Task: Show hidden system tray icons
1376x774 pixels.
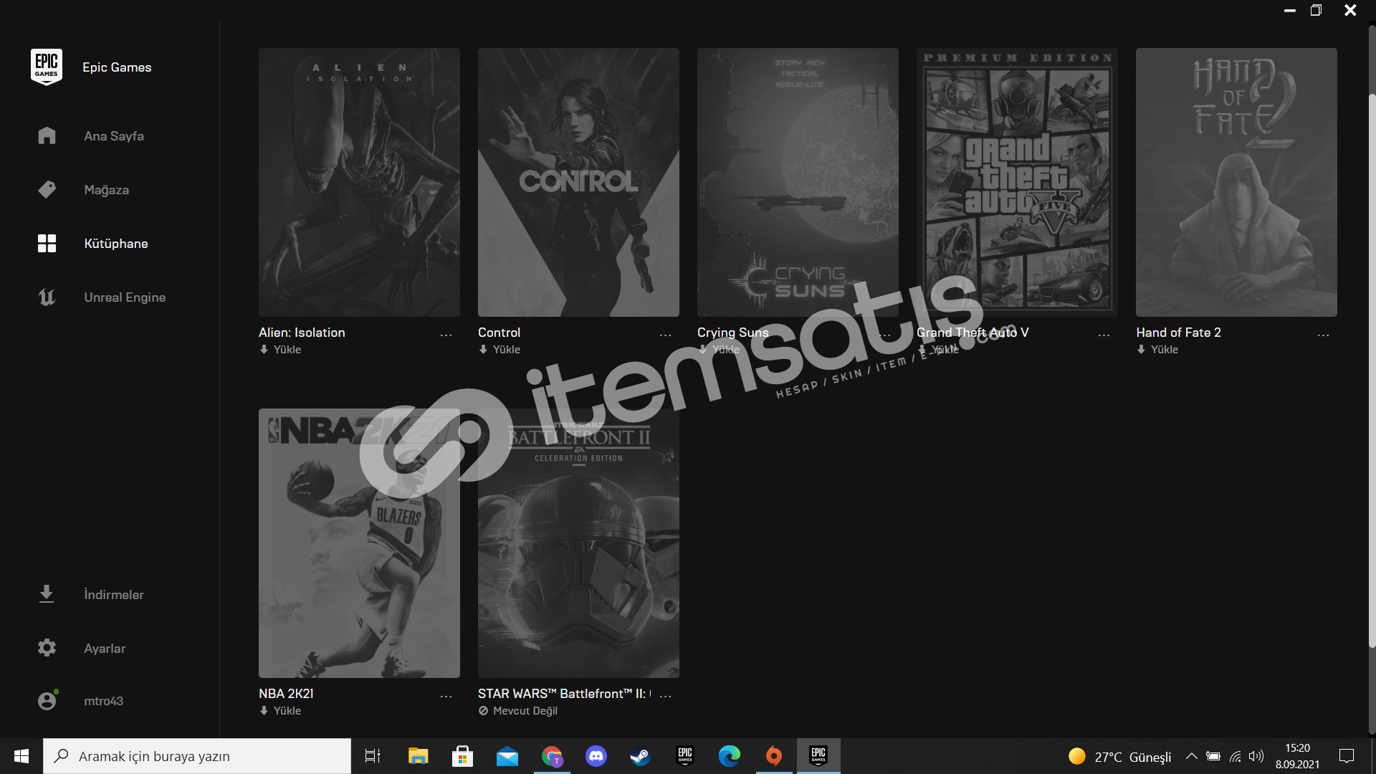Action: [1192, 756]
